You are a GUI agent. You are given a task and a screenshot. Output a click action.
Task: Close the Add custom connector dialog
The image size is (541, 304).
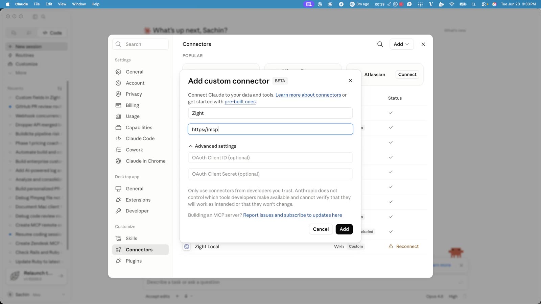click(350, 80)
